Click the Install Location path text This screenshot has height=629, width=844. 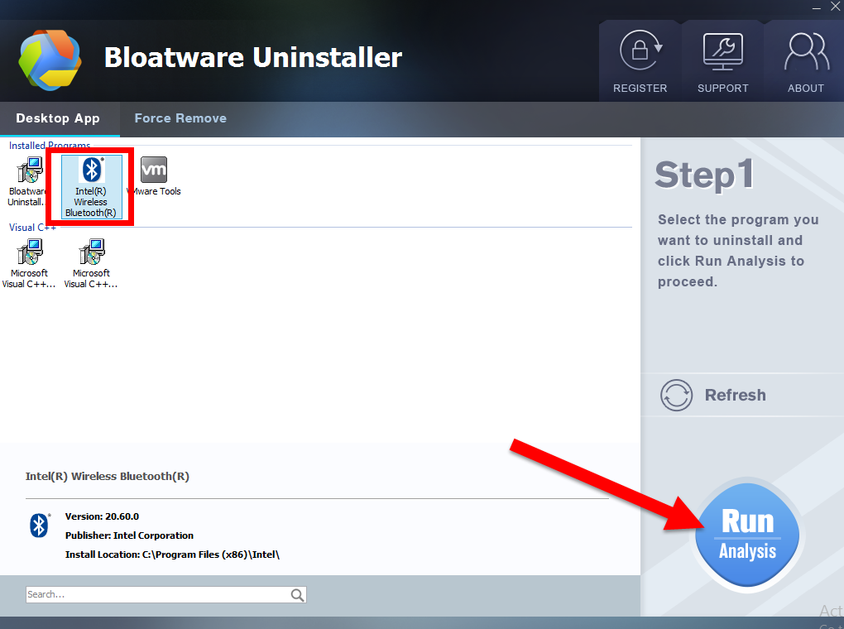(172, 555)
